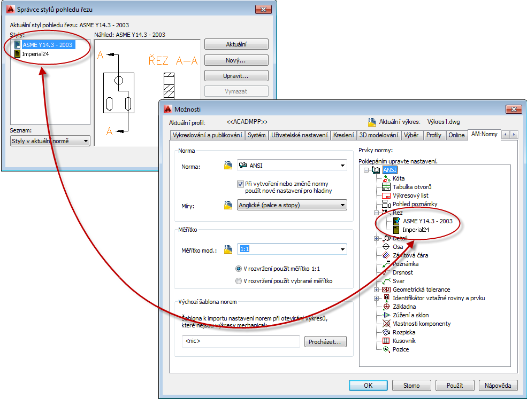The width and height of the screenshot is (527, 399).
Task: Select Imperial24 text under Řez in Možnosti
Action: (416, 230)
